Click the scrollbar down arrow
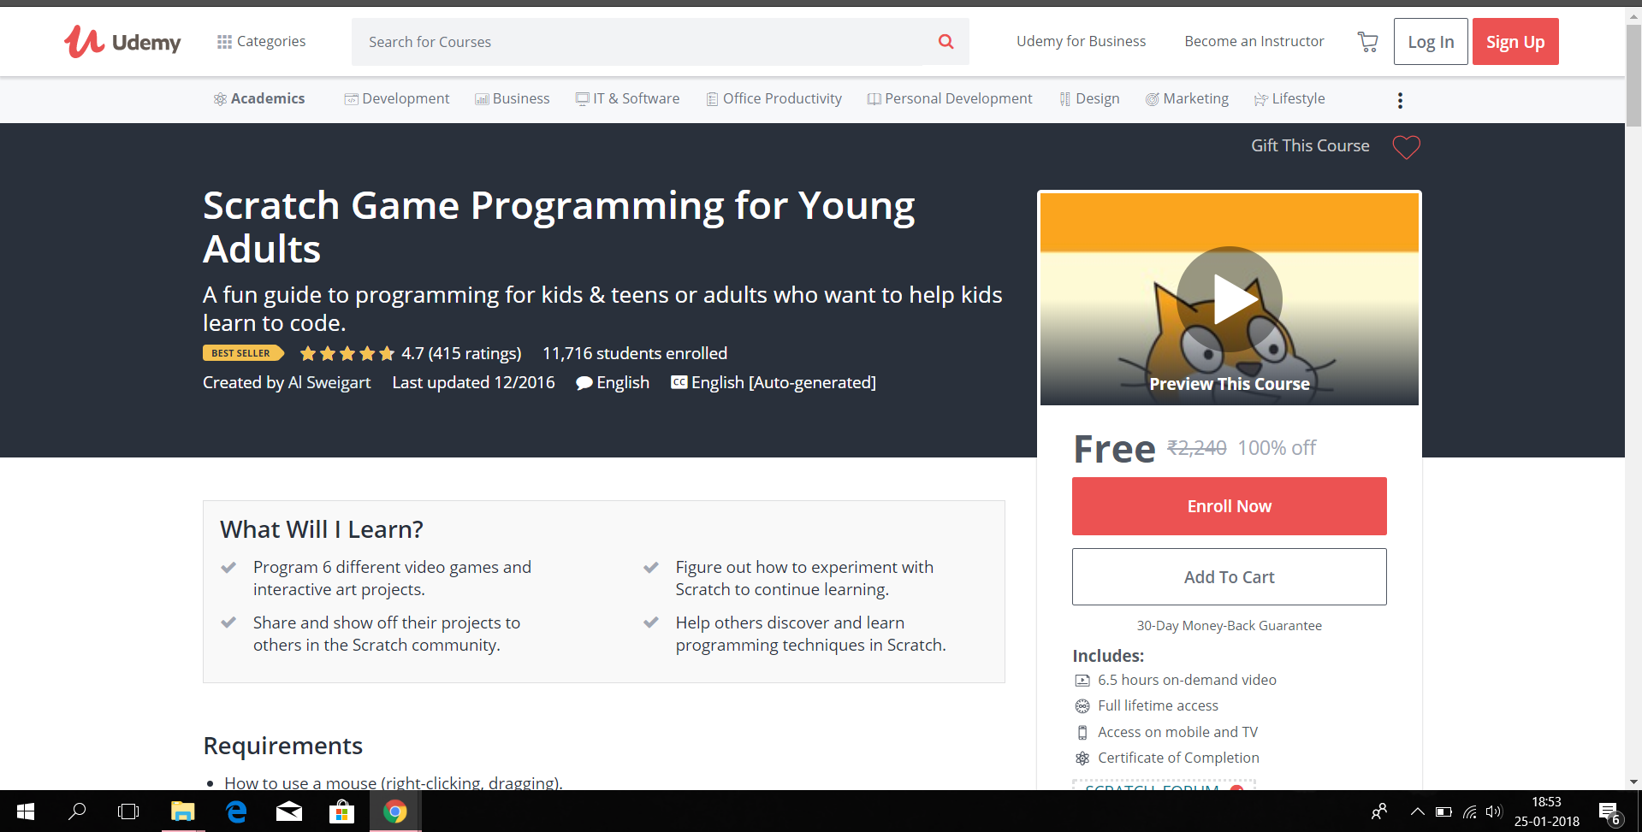1642x832 pixels. pyautogui.click(x=1633, y=782)
